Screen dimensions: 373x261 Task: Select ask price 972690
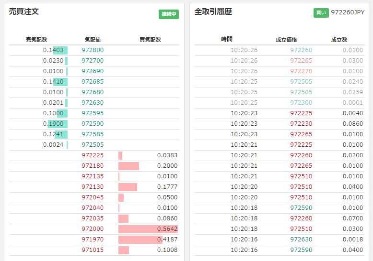(x=93, y=71)
